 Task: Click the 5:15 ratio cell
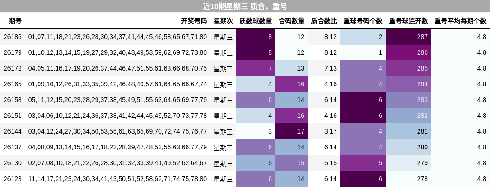pos(324,163)
